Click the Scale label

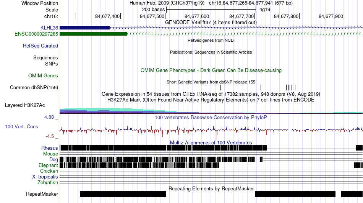(x=52, y=10)
